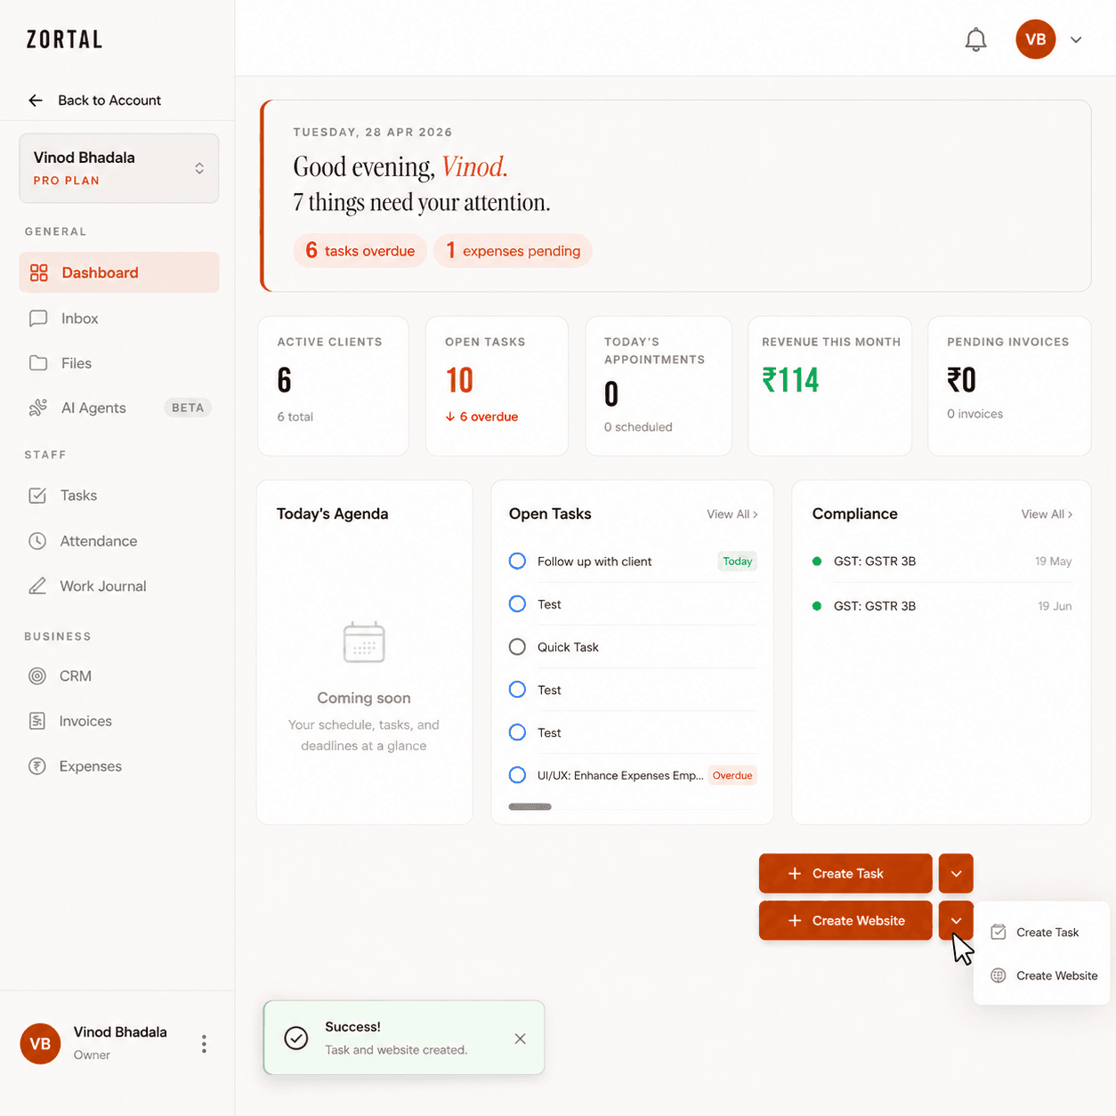The height and width of the screenshot is (1116, 1116).
Task: Open Work Journal in the sidebar
Action: 119,586
